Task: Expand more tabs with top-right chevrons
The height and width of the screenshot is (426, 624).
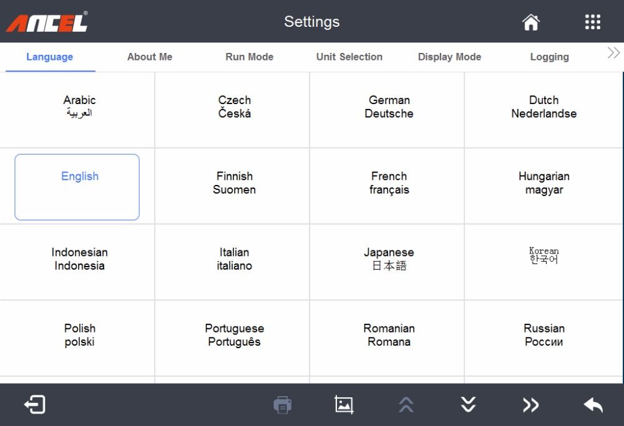Action: tap(613, 54)
